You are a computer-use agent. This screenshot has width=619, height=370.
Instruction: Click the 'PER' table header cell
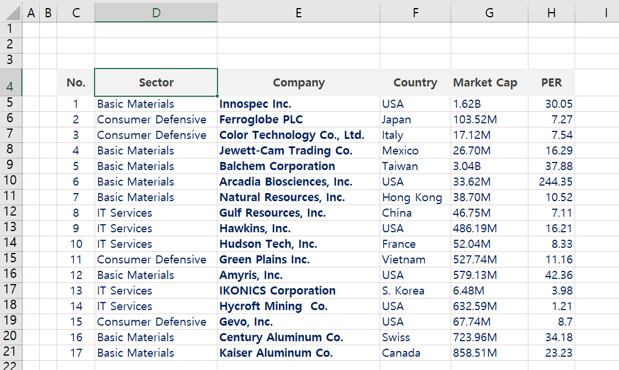pos(552,82)
